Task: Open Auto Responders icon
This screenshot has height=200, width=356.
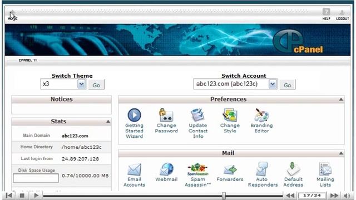Action: tap(262, 169)
